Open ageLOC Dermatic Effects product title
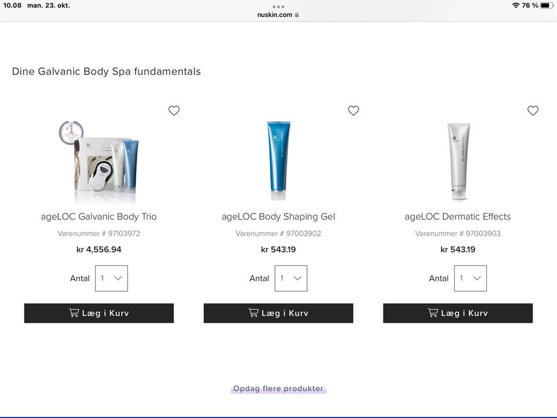This screenshot has width=557, height=418. coord(458,217)
